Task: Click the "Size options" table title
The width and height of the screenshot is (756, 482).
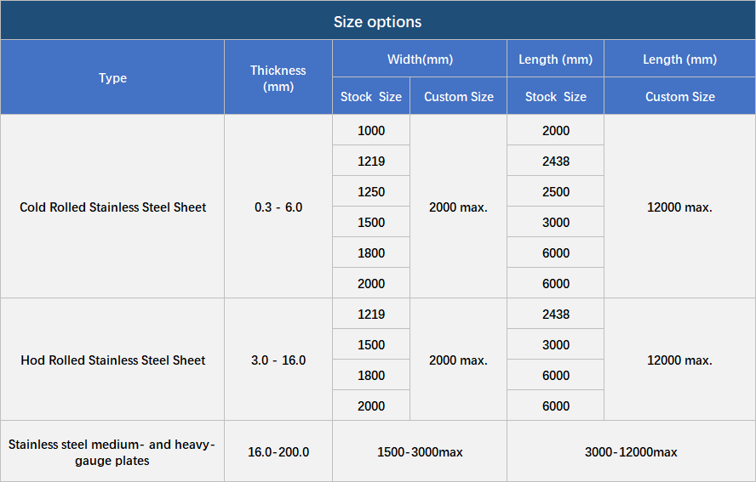Action: (x=377, y=21)
